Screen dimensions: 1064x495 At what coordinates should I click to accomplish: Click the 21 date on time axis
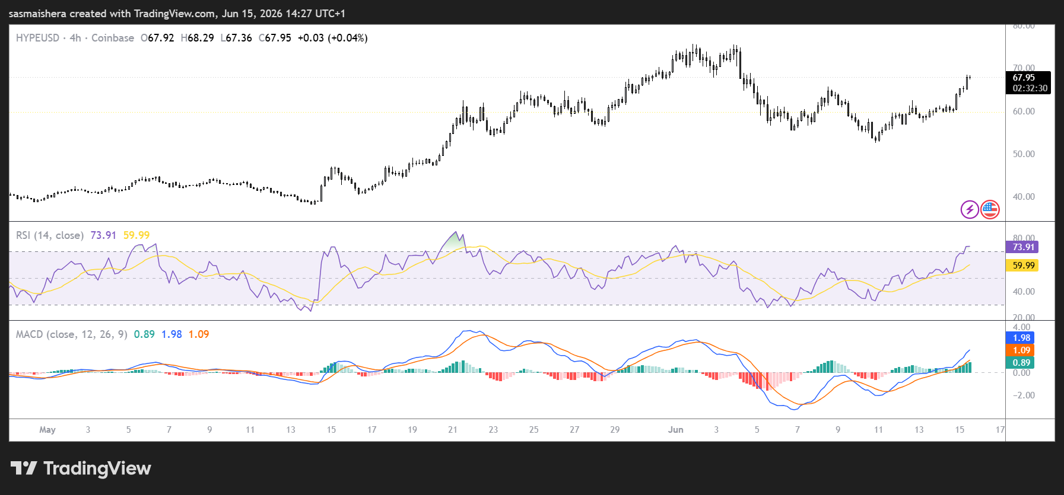point(453,430)
